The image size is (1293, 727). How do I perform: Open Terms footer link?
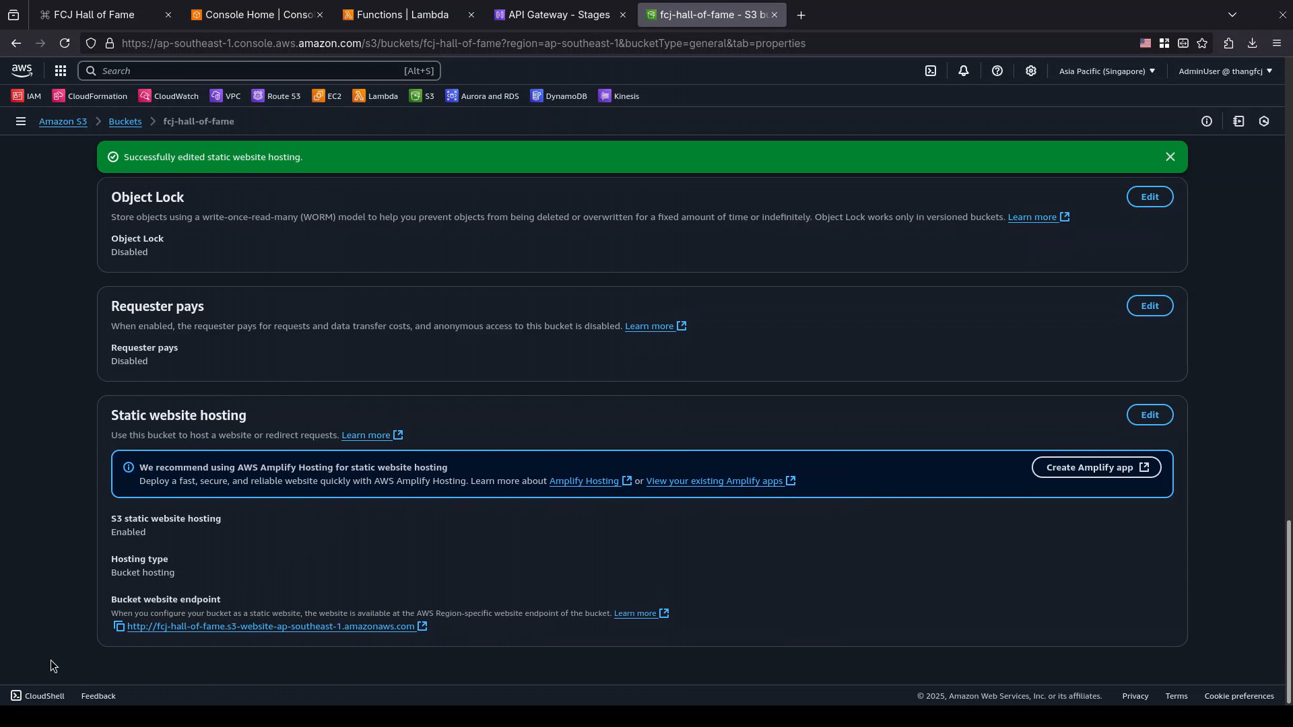pos(1176,696)
